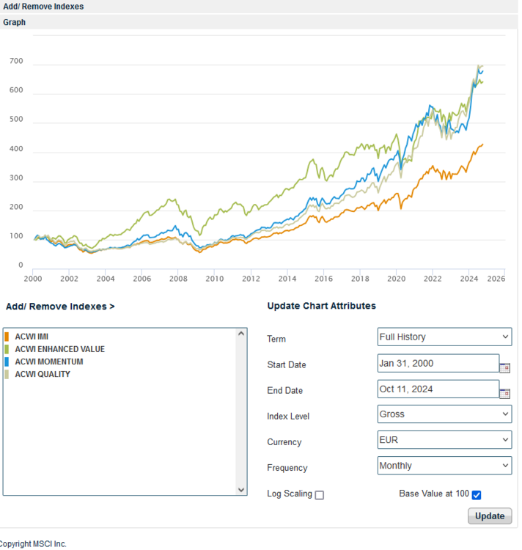Expand the Term dropdown showing Full History
This screenshot has width=522, height=550.
444,337
